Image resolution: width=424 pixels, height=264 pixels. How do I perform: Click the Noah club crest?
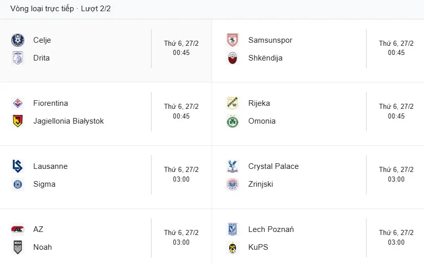[18, 247]
